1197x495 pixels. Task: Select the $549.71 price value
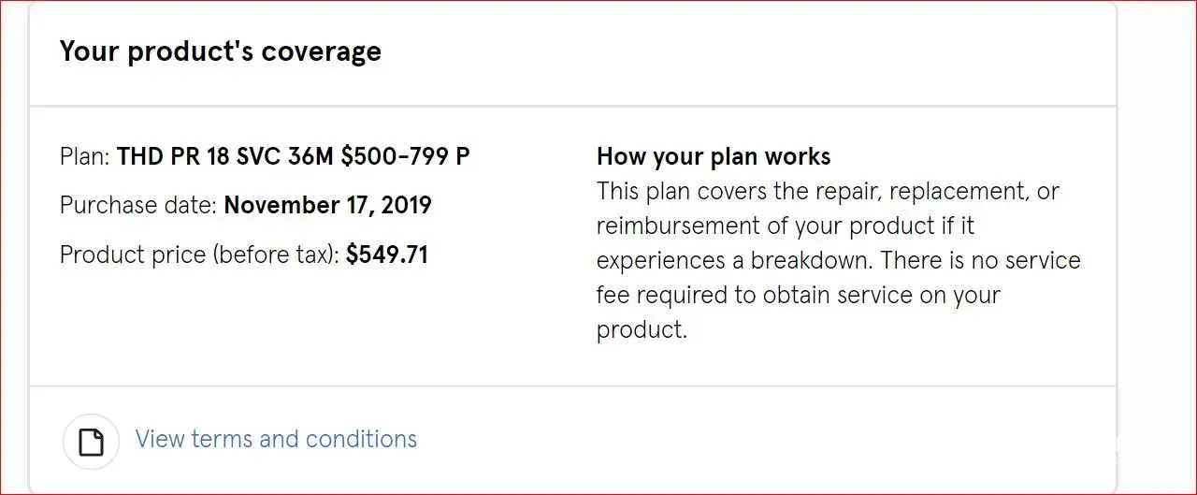(387, 255)
